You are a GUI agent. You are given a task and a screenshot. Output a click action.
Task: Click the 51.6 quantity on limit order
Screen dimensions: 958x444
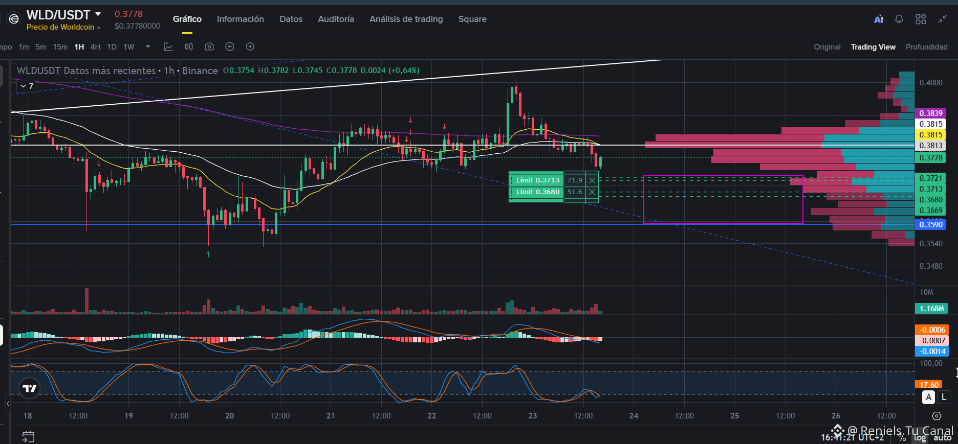(575, 192)
